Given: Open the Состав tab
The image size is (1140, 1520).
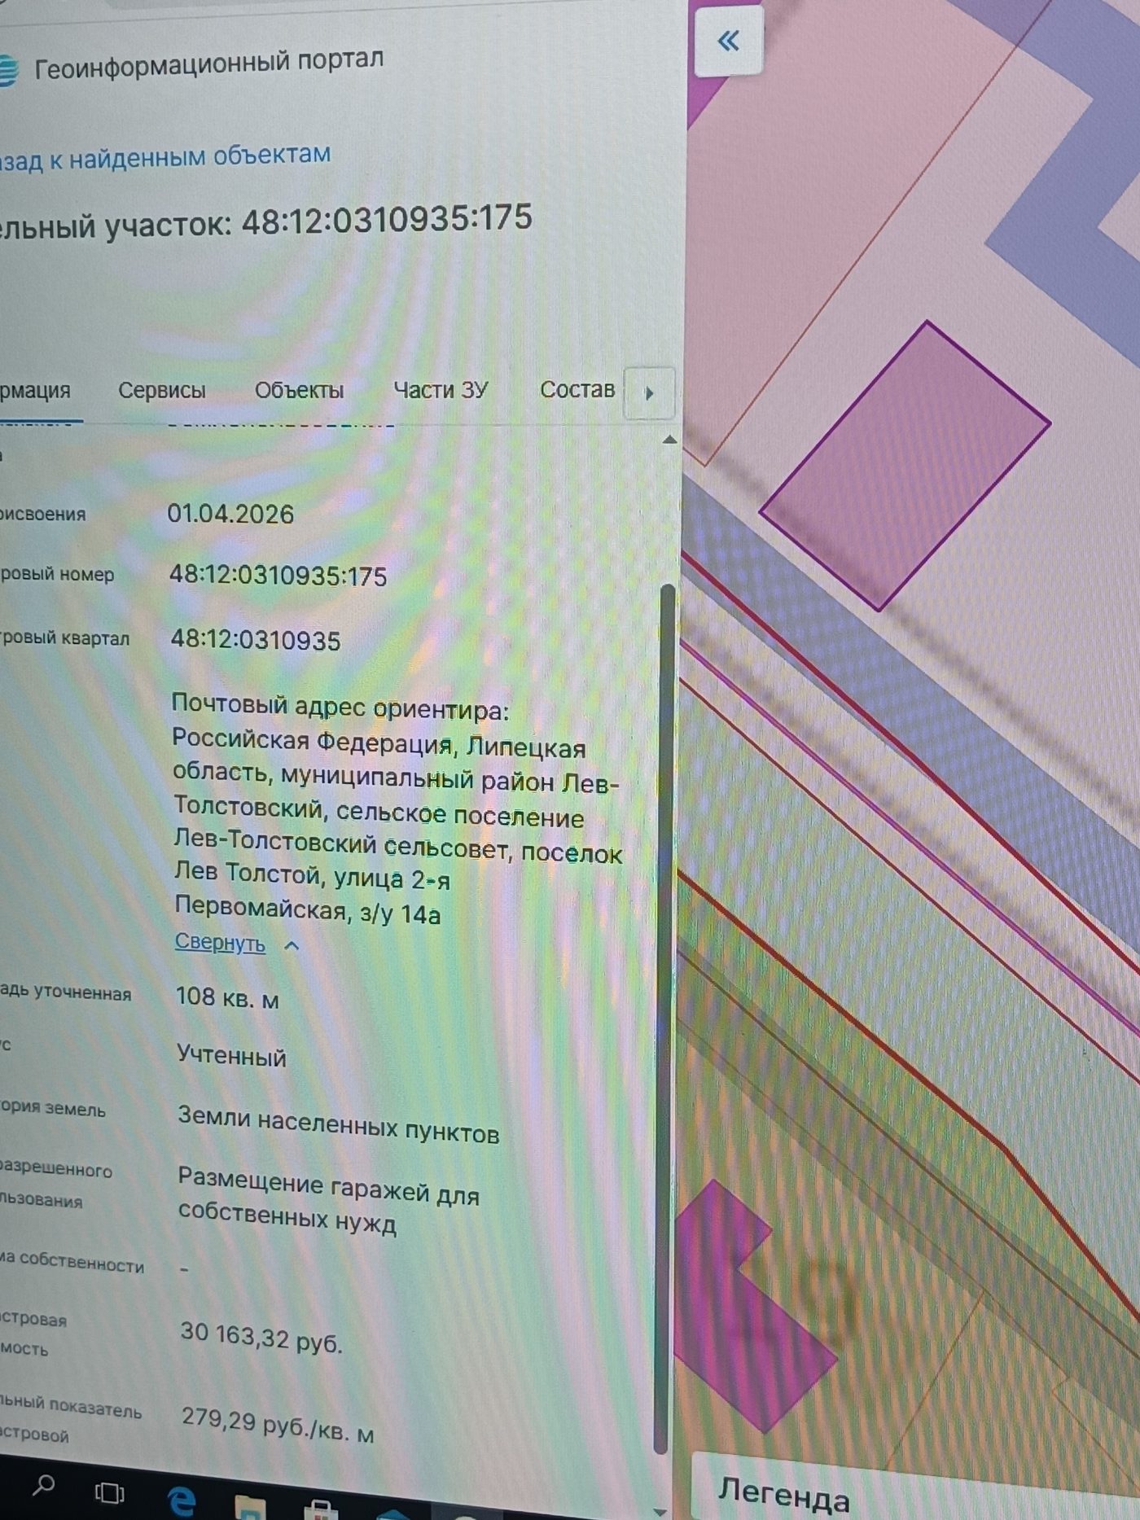Looking at the screenshot, I should tap(577, 389).
